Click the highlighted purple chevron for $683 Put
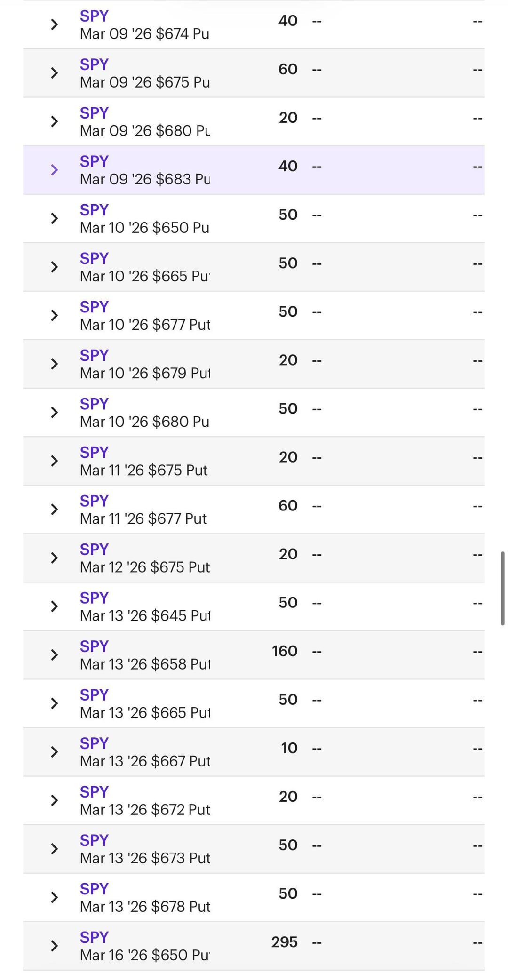Image resolution: width=508 pixels, height=973 pixels. [54, 170]
